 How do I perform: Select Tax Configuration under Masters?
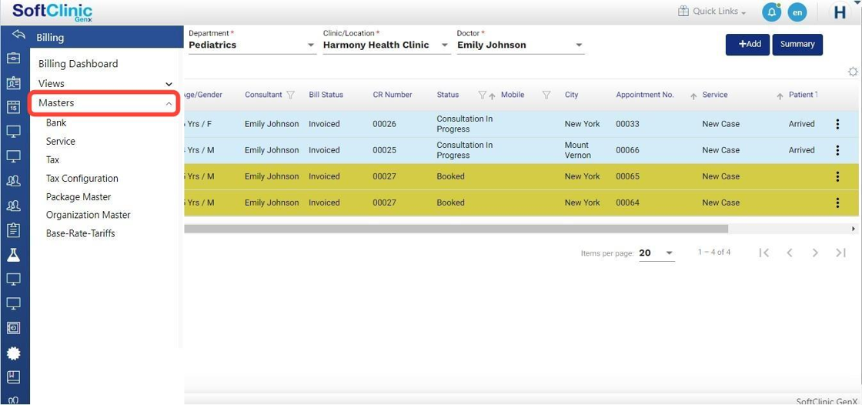pos(82,179)
